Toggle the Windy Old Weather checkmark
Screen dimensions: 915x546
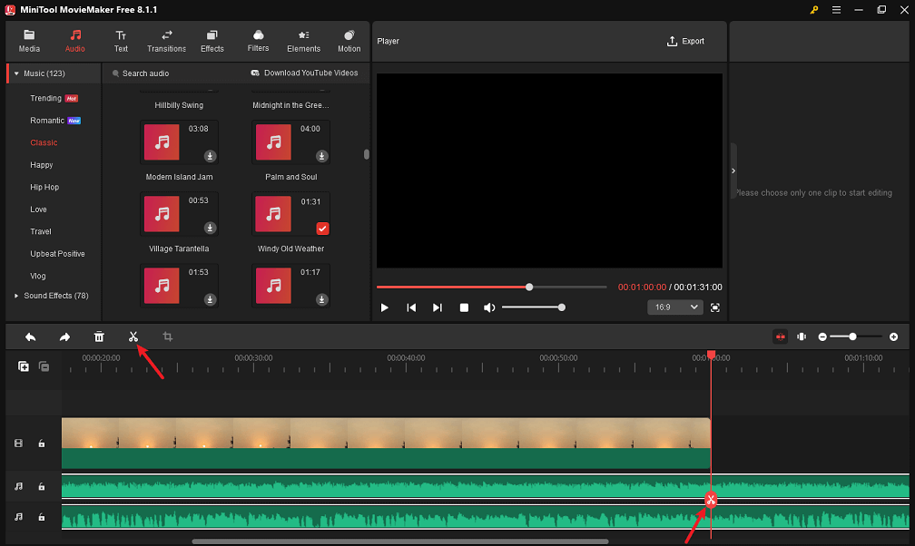pyautogui.click(x=322, y=229)
